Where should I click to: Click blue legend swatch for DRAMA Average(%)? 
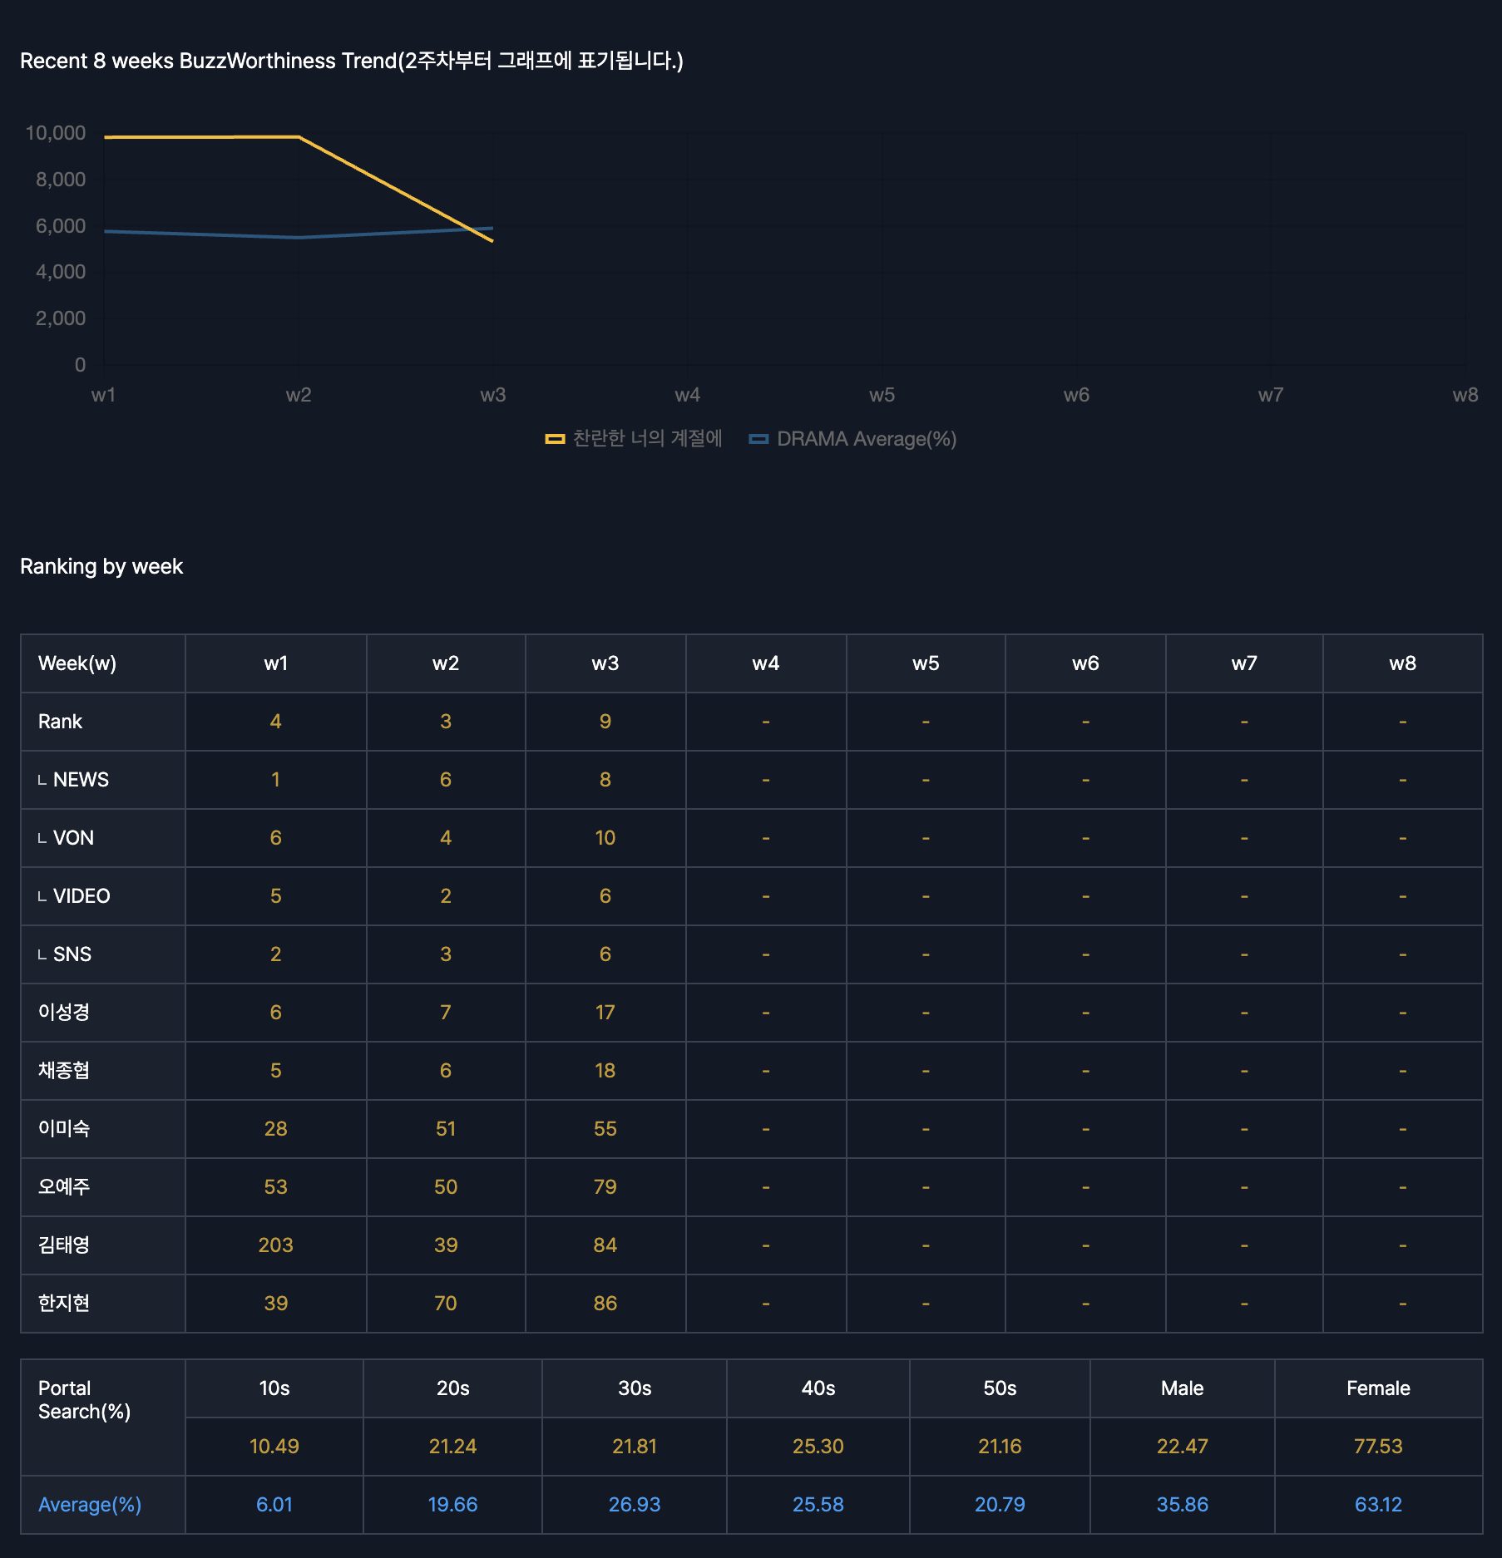(x=758, y=439)
